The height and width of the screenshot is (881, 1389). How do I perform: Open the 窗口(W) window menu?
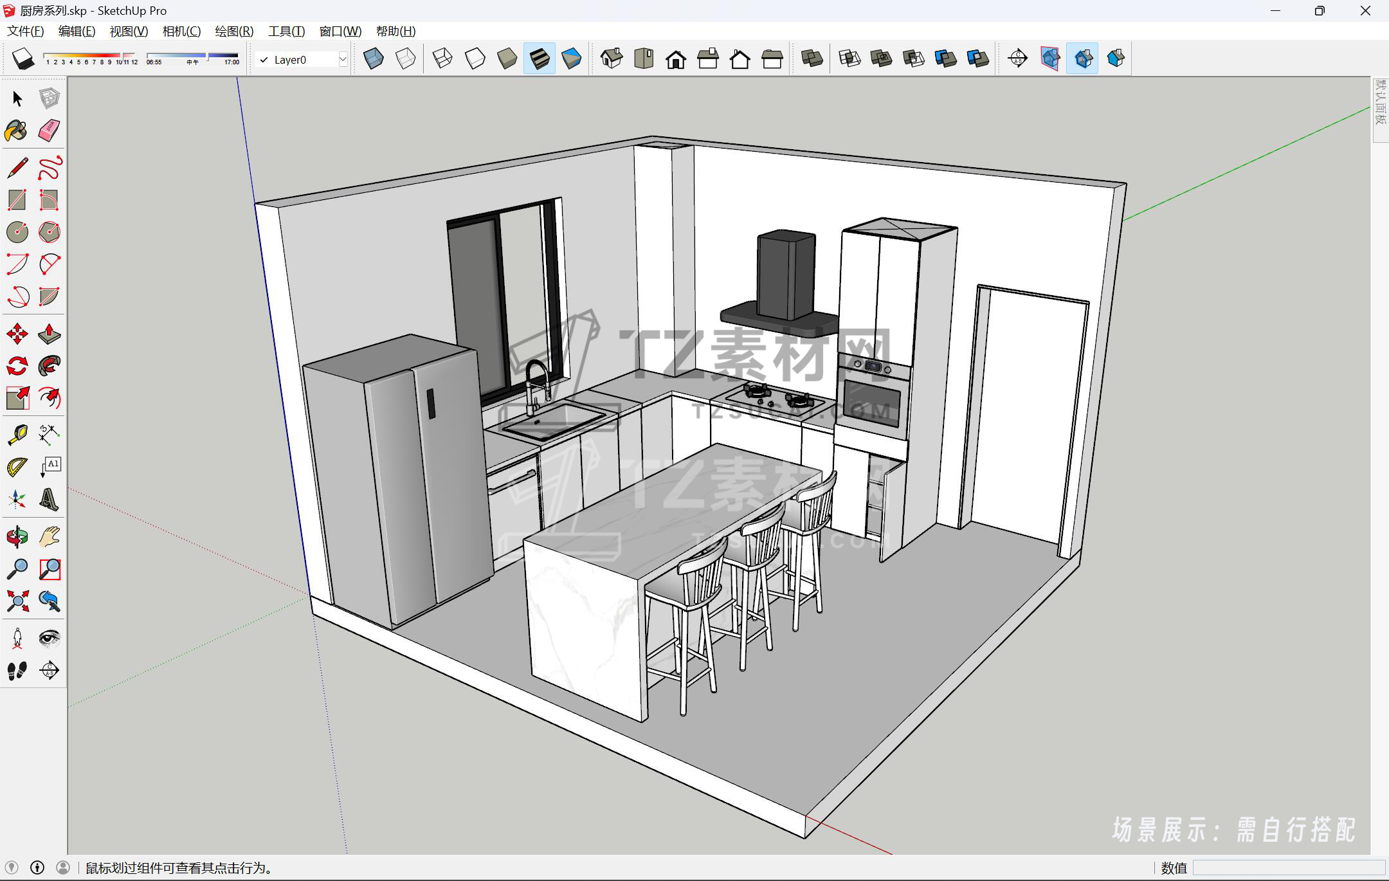[x=340, y=31]
